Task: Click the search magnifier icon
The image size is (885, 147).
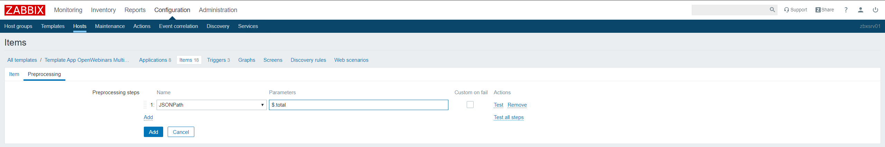Action: click(772, 10)
